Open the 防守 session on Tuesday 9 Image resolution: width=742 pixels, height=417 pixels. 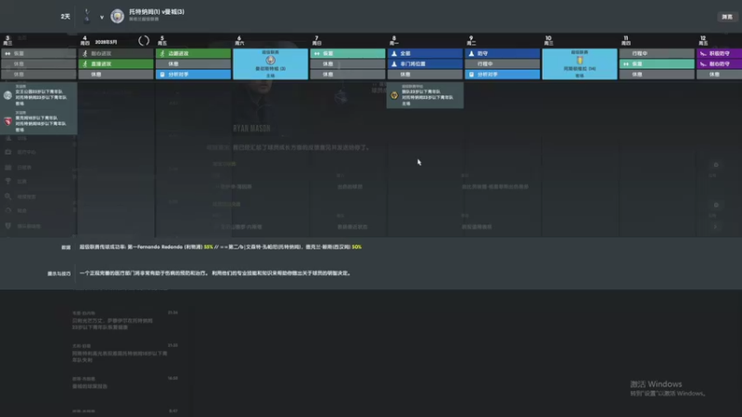coord(502,54)
